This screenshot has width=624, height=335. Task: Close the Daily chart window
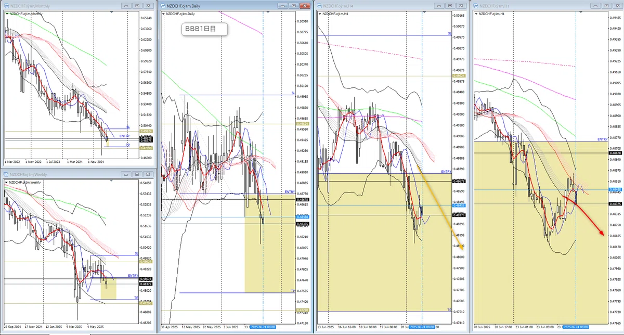[x=304, y=6]
